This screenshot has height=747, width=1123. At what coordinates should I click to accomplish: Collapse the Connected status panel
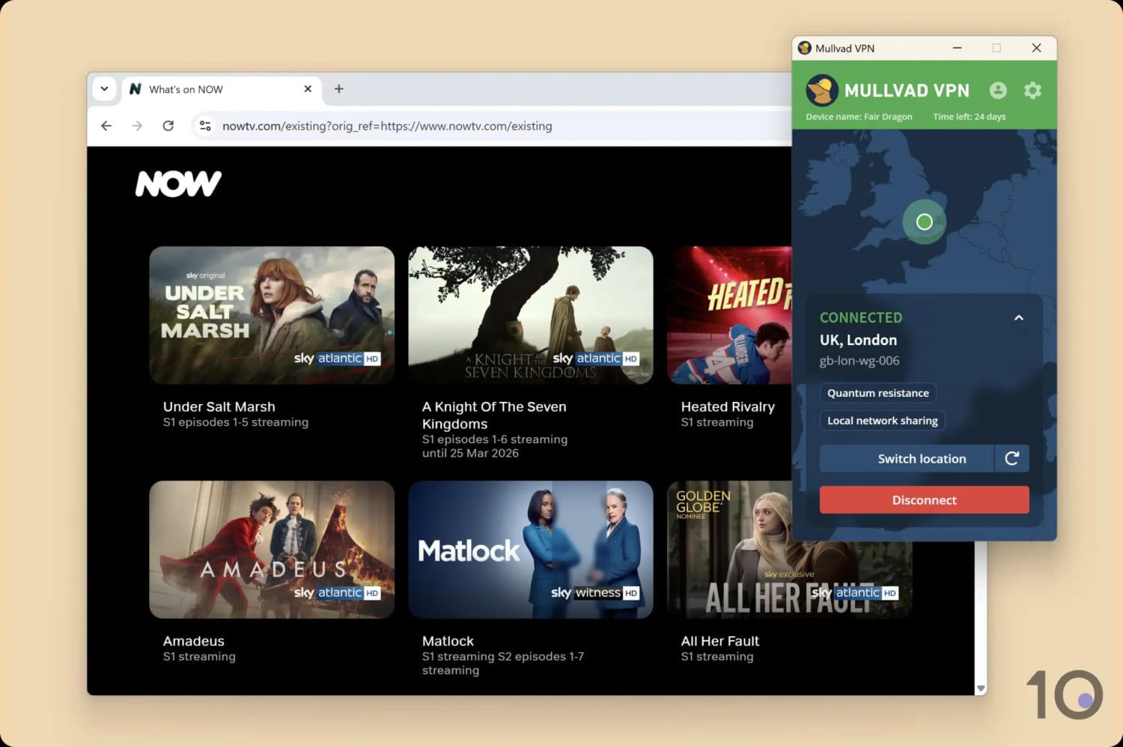[1019, 317]
